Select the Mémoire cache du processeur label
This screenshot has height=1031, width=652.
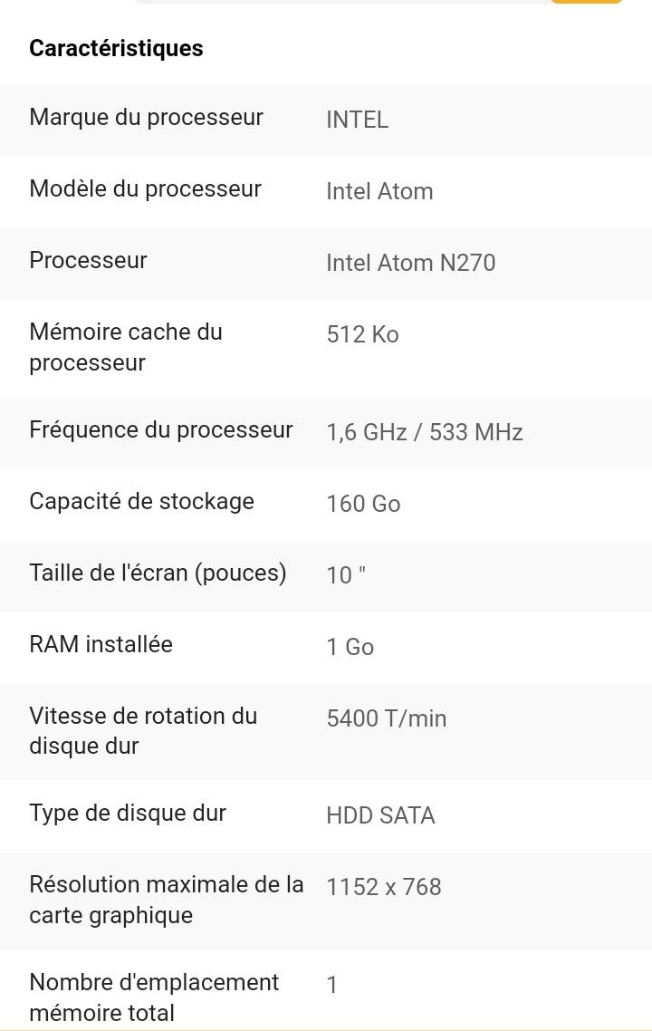[126, 347]
